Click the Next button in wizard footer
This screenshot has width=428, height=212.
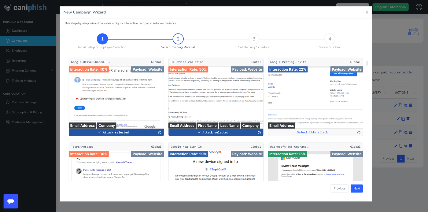point(357,189)
